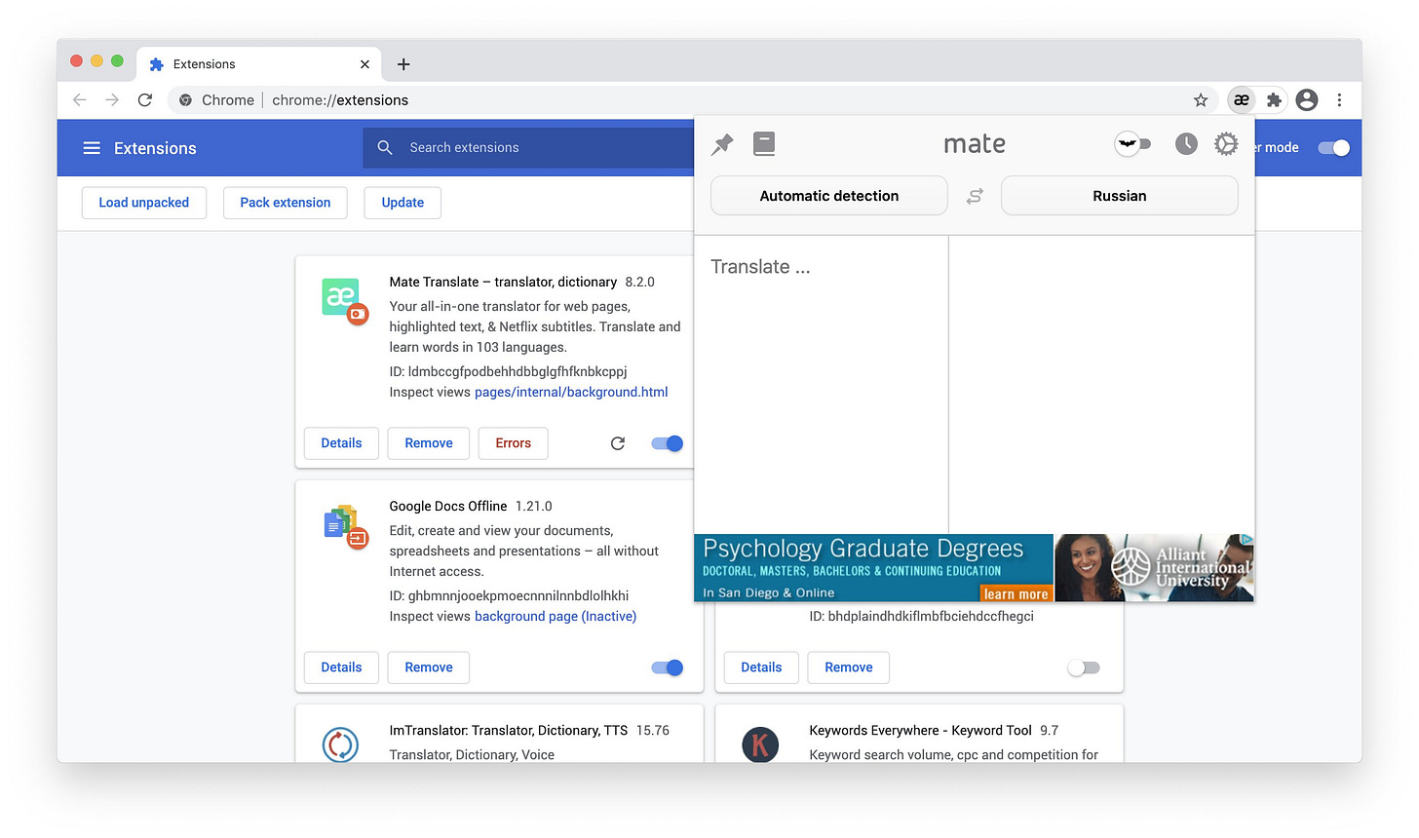Open a new browser tab
1419x838 pixels.
click(403, 64)
